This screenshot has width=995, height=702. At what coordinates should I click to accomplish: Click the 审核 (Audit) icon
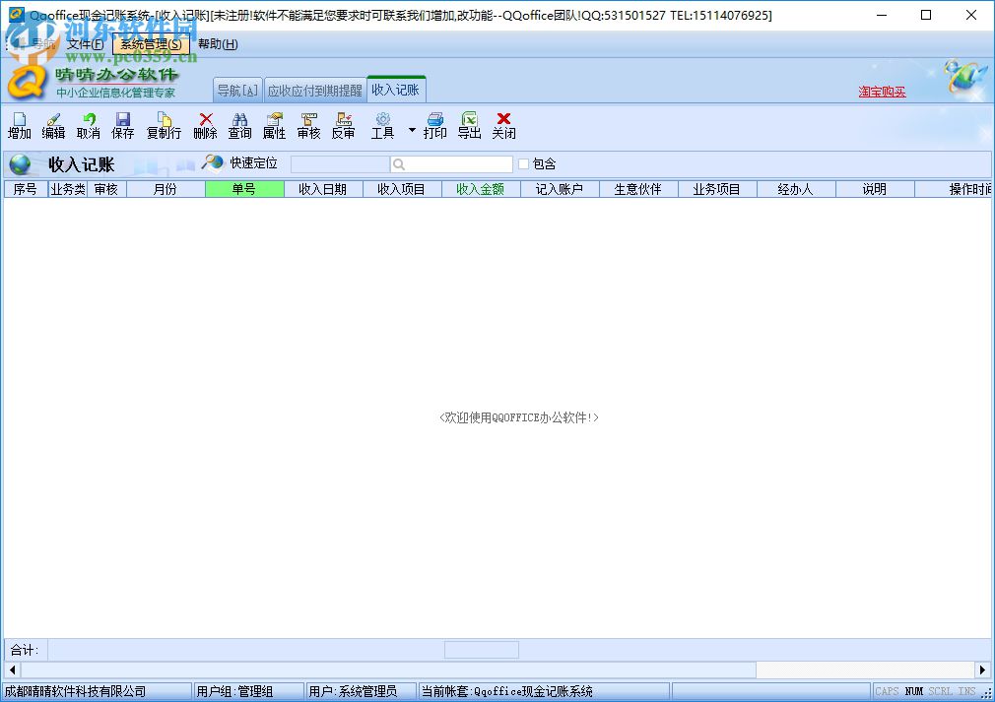point(308,125)
